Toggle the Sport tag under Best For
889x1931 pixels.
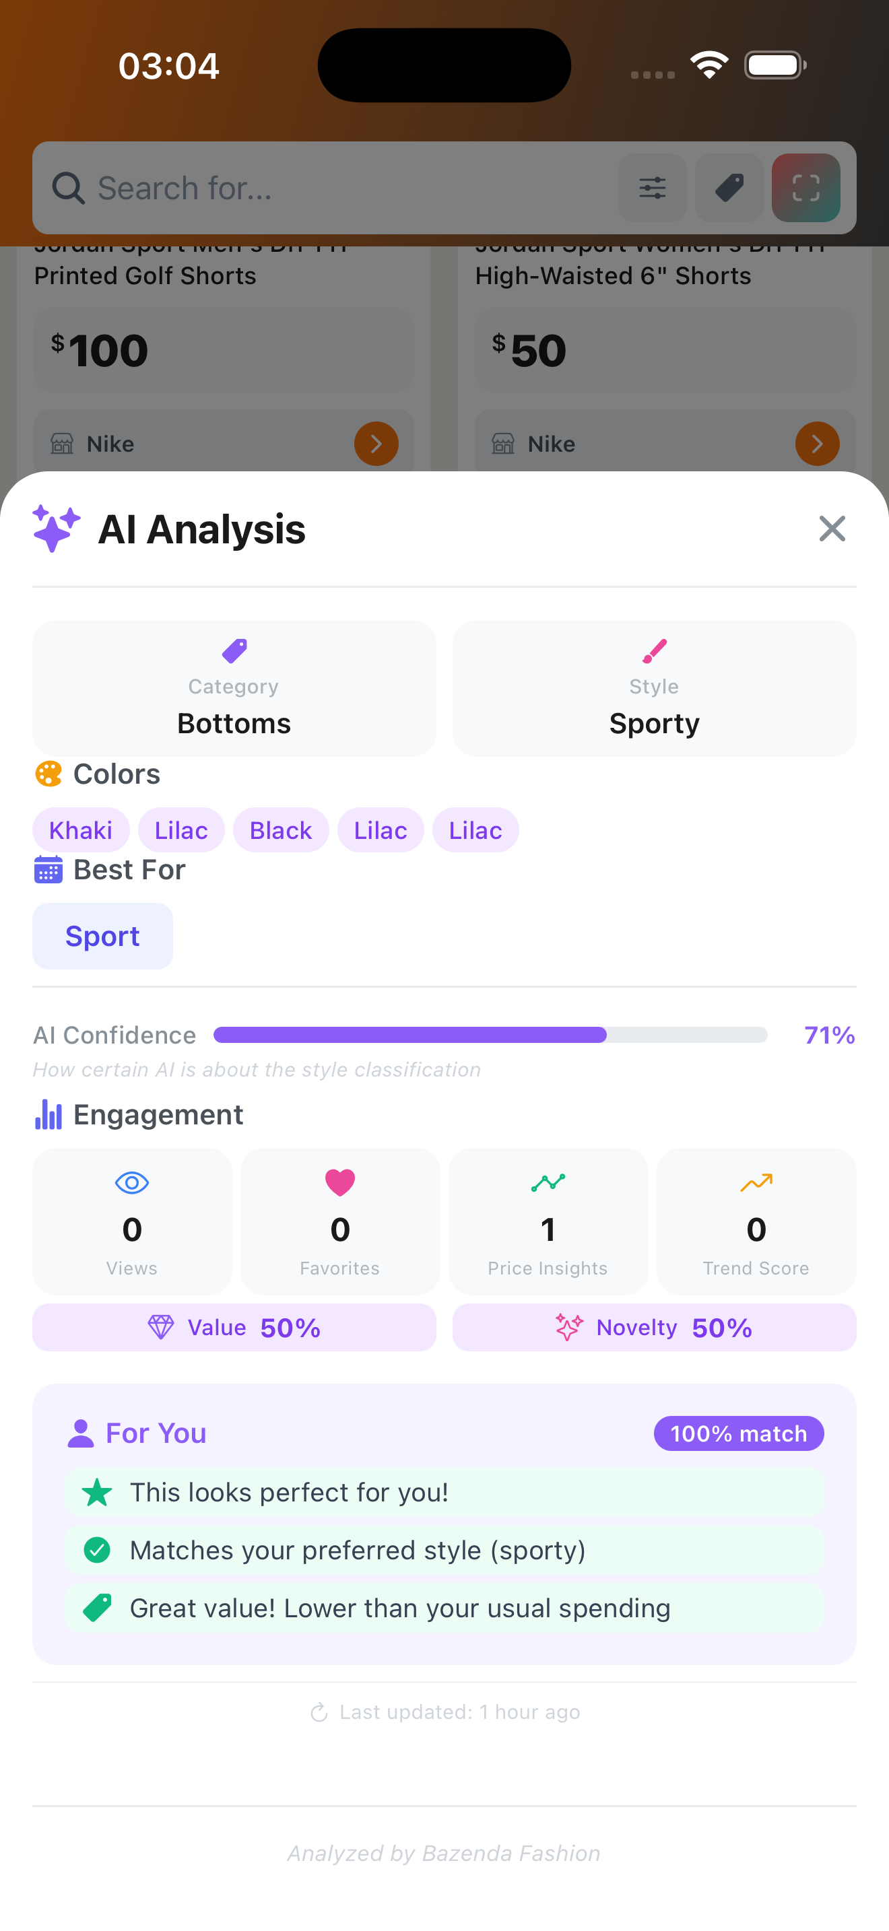coord(102,935)
